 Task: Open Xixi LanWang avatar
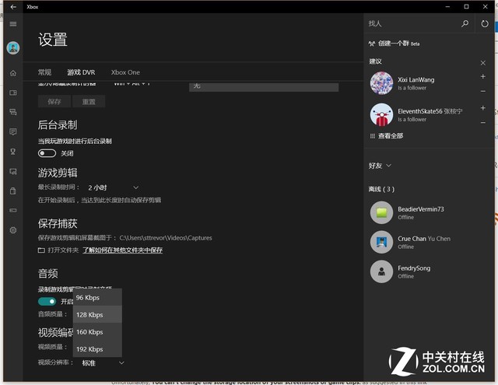[x=381, y=83]
